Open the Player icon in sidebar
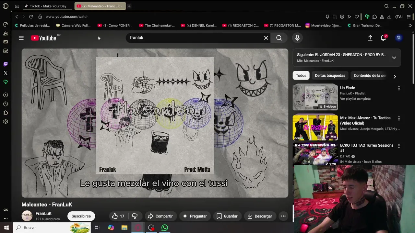 [x=6, y=95]
